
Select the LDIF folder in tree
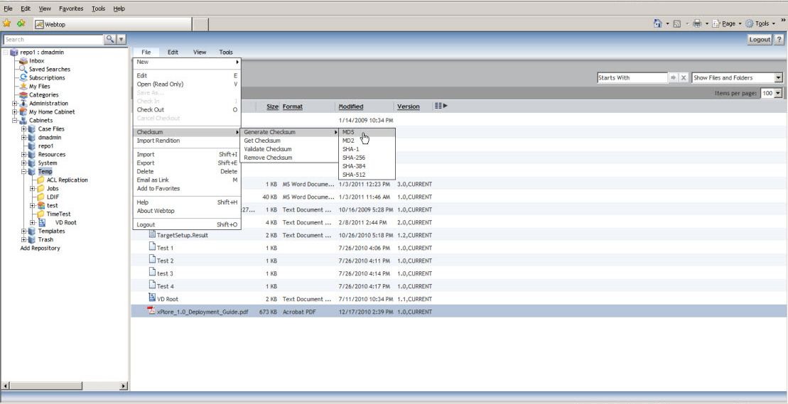53,197
